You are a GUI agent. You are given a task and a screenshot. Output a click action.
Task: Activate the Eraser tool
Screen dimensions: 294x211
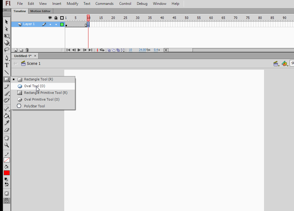pyautogui.click(x=6, y=130)
